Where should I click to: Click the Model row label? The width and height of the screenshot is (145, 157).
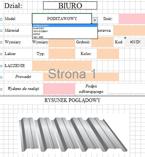pos(10,19)
